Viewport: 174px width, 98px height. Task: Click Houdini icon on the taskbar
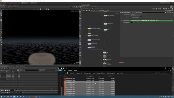coord(36,97)
